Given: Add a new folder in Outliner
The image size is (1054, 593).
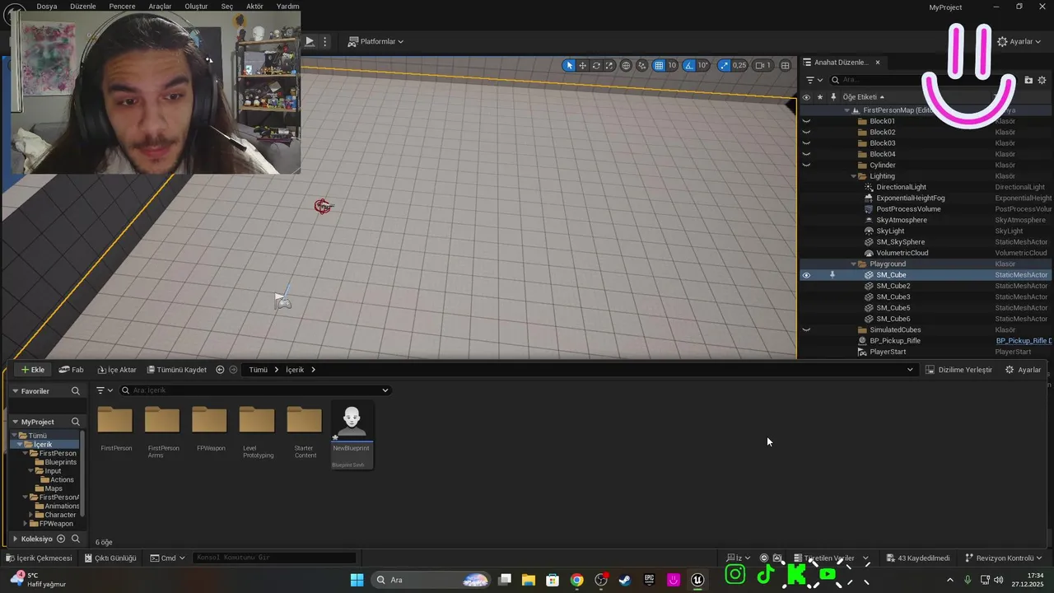Looking at the screenshot, I should coord(1028,80).
